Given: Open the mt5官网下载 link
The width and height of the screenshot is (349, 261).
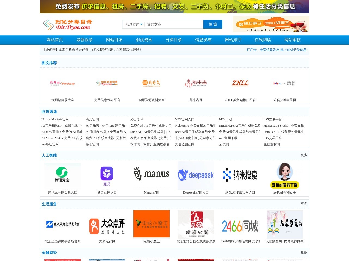Looking at the screenshot, I should (228, 138).
